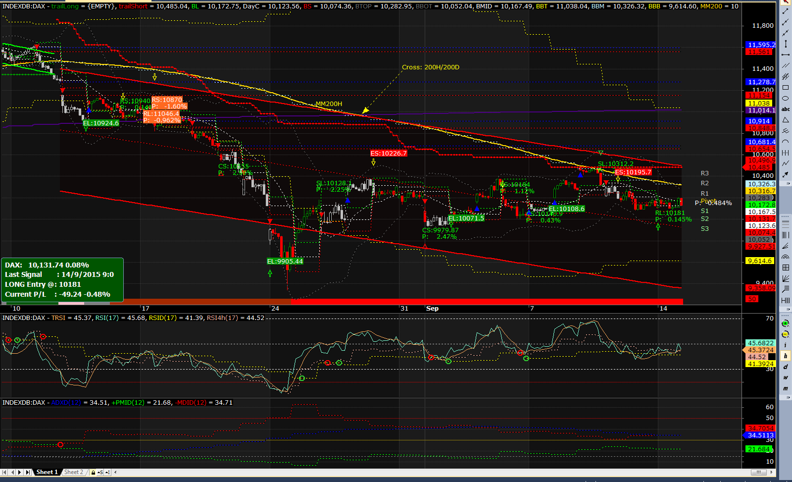Select the Rectangle drawing tool

786,87
